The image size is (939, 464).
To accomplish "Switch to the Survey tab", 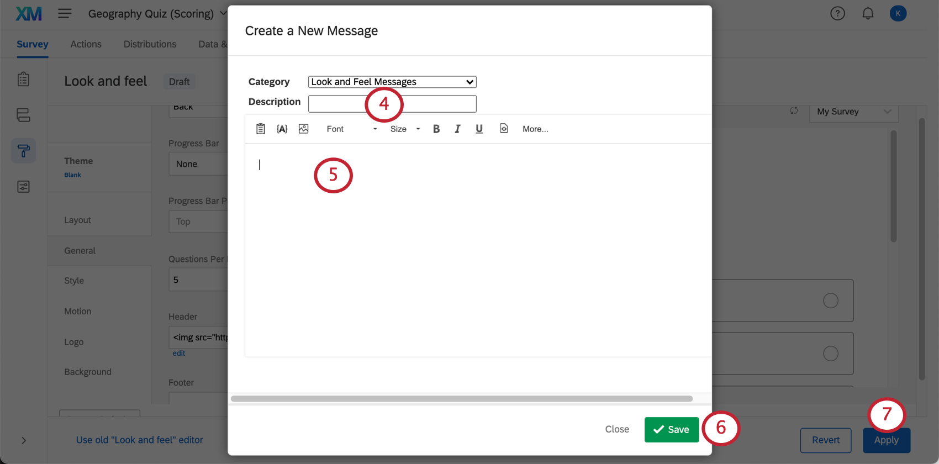I will [x=32, y=44].
